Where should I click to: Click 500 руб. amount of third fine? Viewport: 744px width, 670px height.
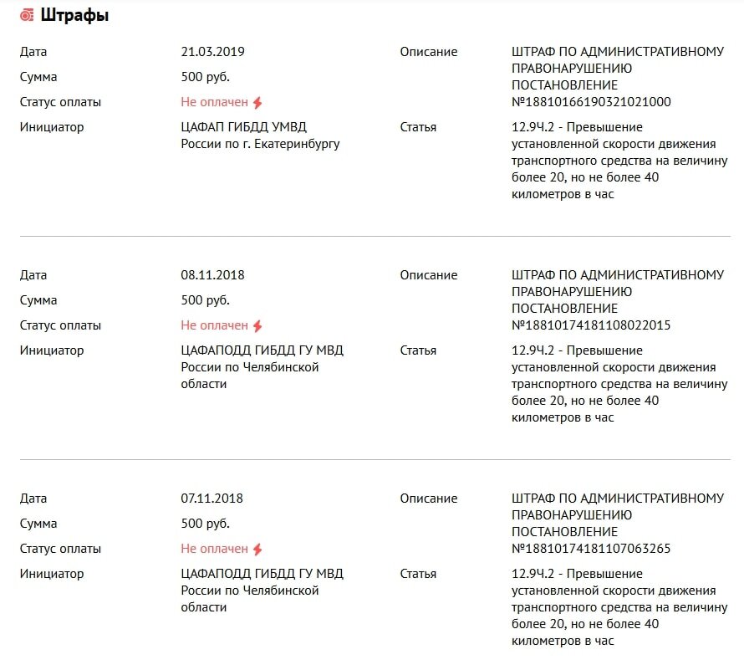[x=205, y=524]
